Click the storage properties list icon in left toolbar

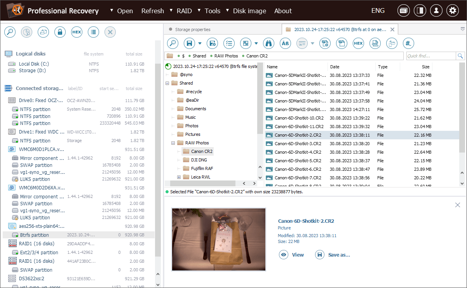[x=93, y=32]
